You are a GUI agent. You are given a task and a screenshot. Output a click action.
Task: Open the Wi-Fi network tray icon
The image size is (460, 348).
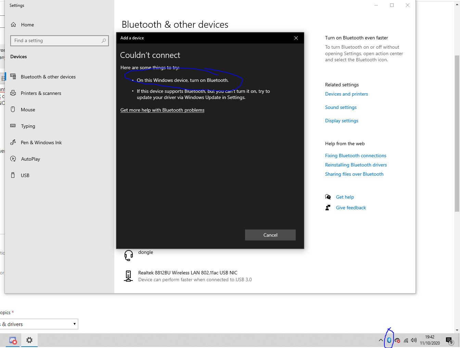pos(406,340)
